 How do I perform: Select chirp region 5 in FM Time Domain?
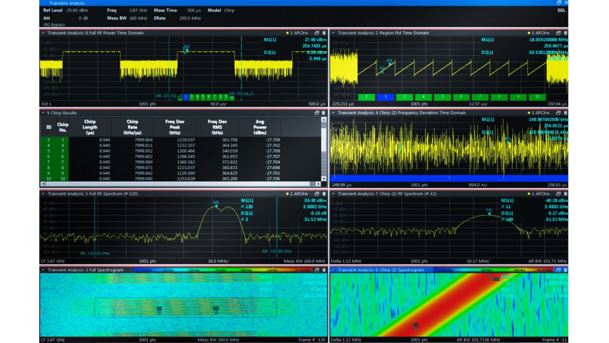tap(442, 97)
